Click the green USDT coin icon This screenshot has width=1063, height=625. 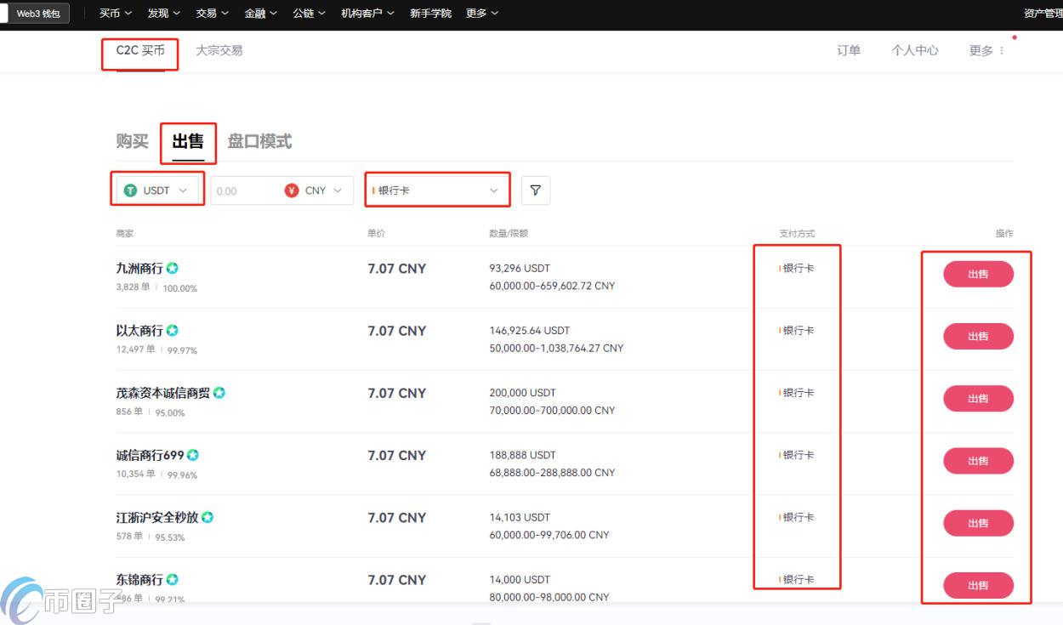130,190
